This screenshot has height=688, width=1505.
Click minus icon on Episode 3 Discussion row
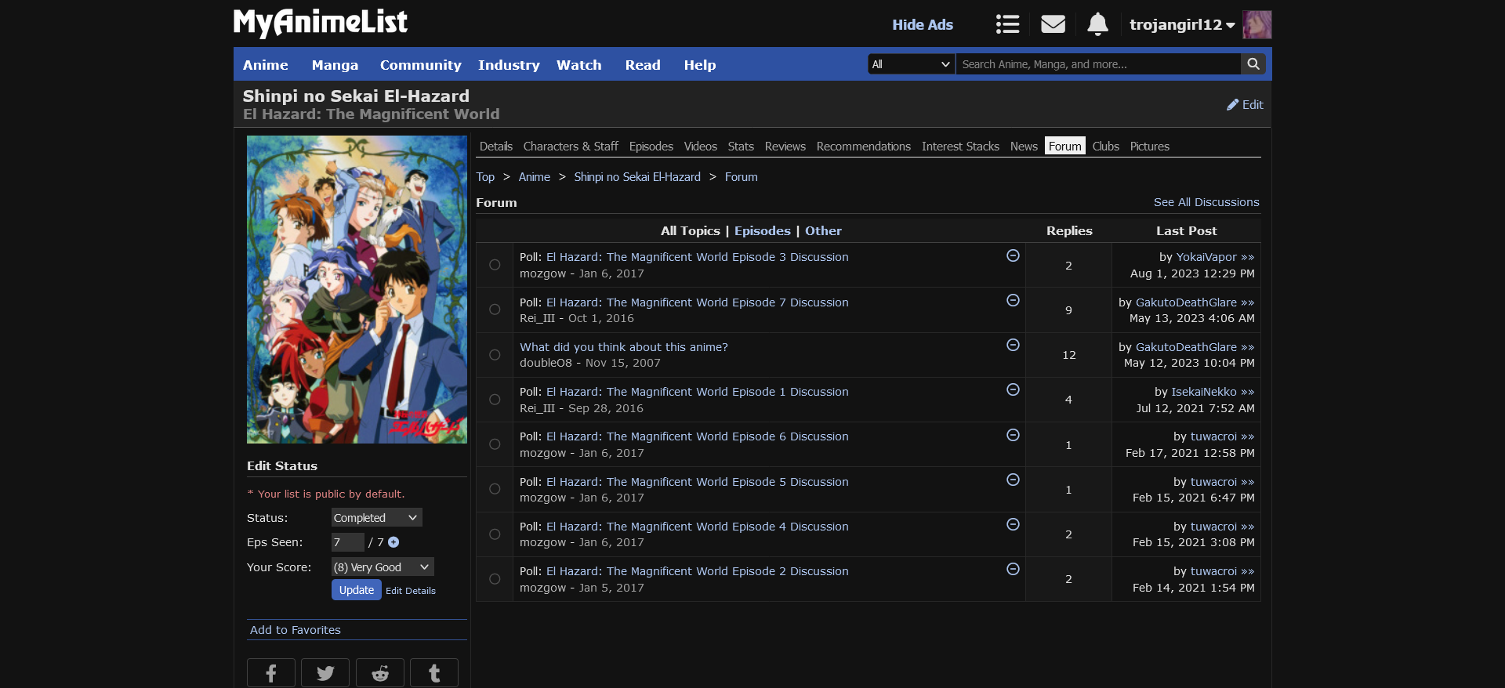[1013, 255]
